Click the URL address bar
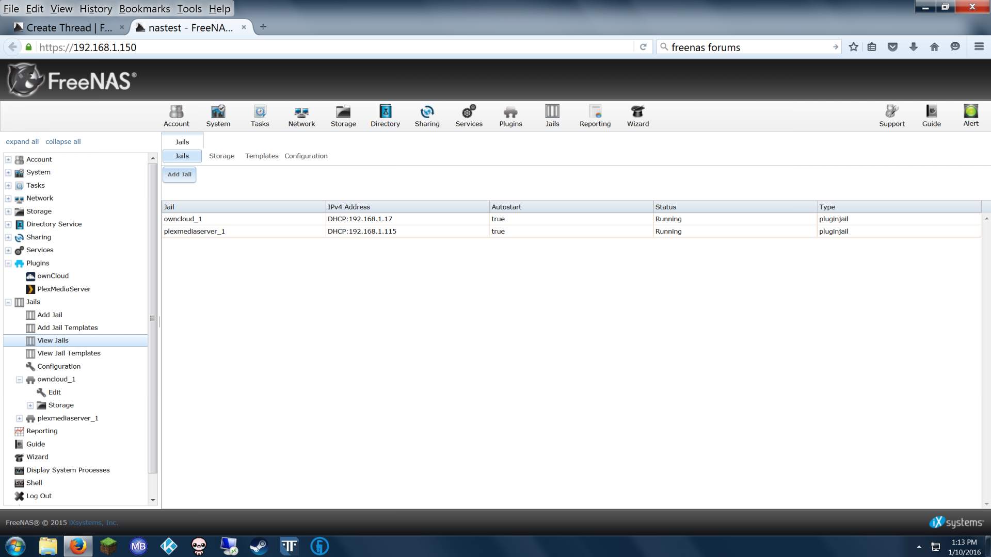The image size is (991, 557). [335, 47]
